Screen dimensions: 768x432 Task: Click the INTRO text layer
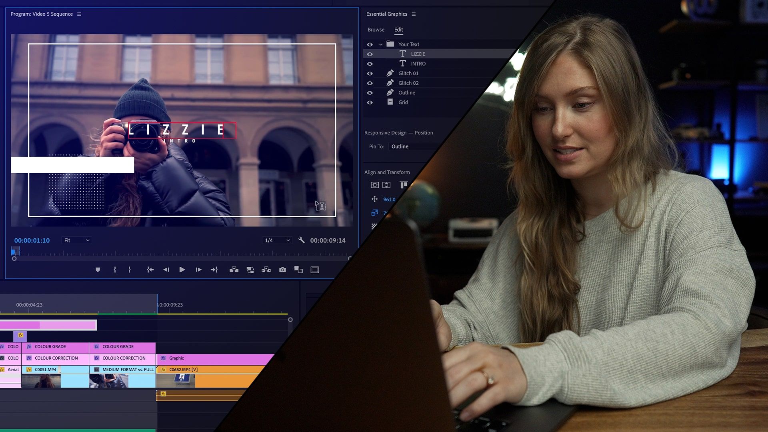(x=418, y=63)
